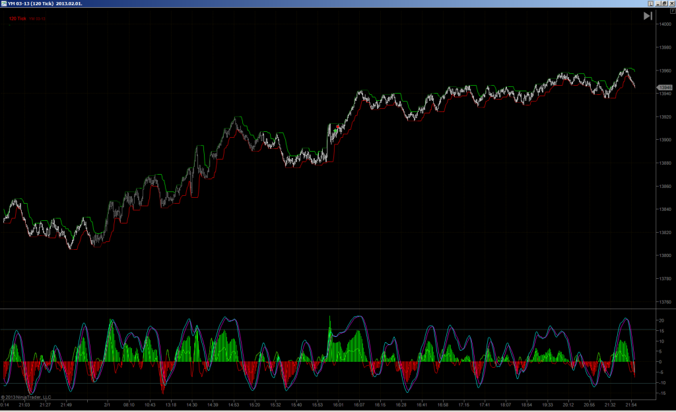Click the 13860 price axis label
The width and height of the screenshot is (676, 412).
pyautogui.click(x=665, y=187)
